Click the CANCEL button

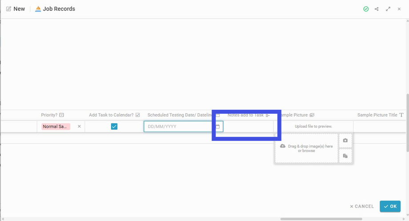(x=362, y=206)
